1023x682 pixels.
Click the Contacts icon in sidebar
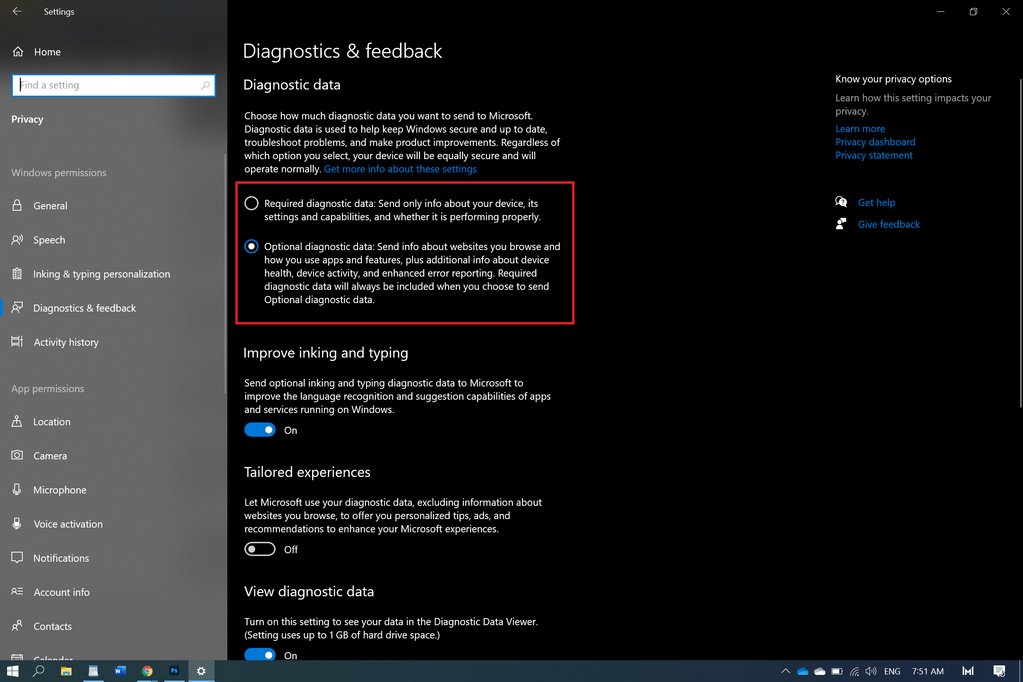tap(17, 626)
